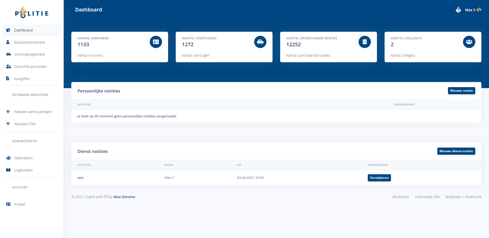Open Basisadministratie from sidebar

[x=30, y=42]
